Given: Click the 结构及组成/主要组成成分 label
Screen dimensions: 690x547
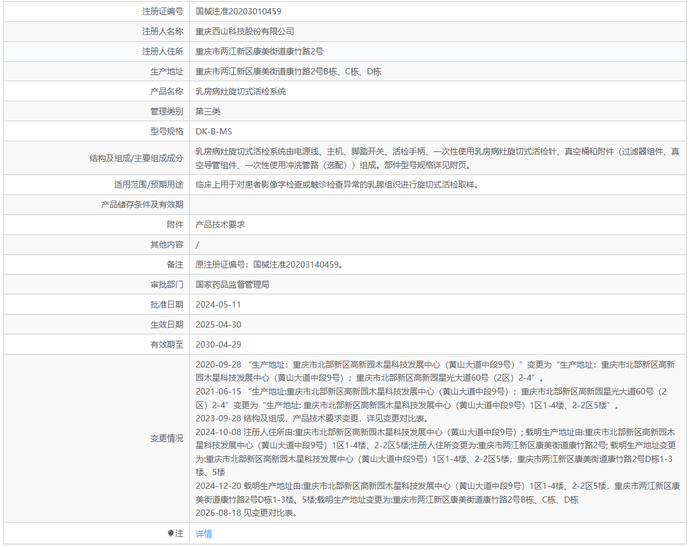Looking at the screenshot, I should coord(136,158).
